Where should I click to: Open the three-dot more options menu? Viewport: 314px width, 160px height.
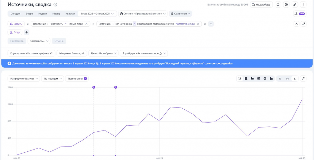point(303,5)
